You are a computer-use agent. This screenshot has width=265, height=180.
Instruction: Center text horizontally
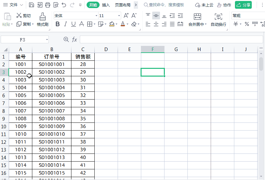click(x=156, y=24)
